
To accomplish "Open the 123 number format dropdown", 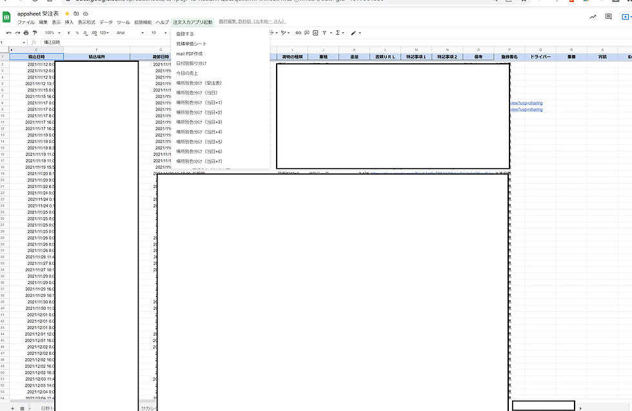I will tap(104, 33).
